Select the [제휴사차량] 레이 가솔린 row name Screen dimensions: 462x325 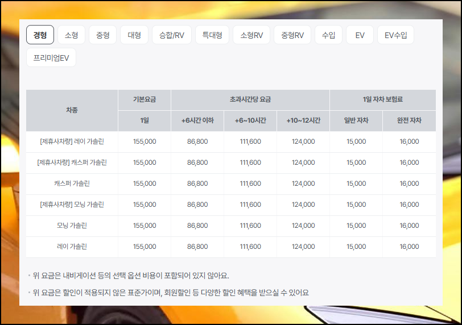[72, 141]
